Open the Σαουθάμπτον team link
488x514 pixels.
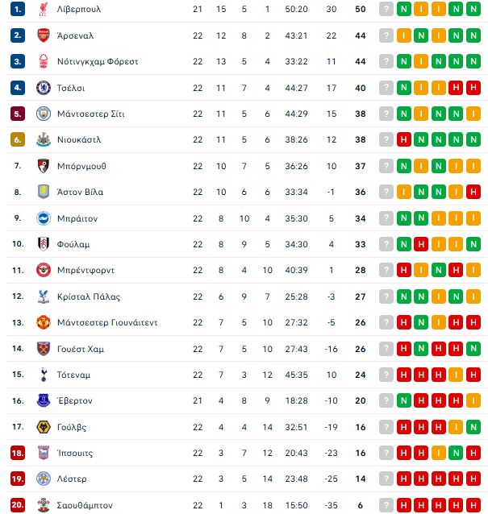pyautogui.click(x=85, y=505)
